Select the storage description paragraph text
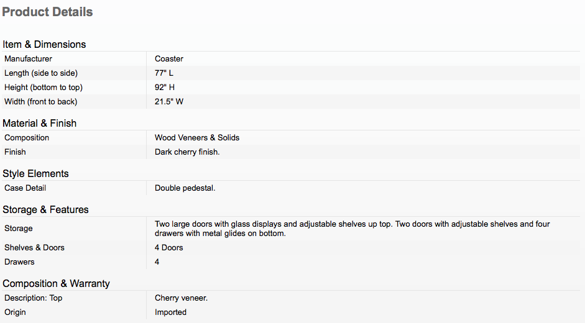Viewport: 585px width, 323px height. click(x=352, y=229)
